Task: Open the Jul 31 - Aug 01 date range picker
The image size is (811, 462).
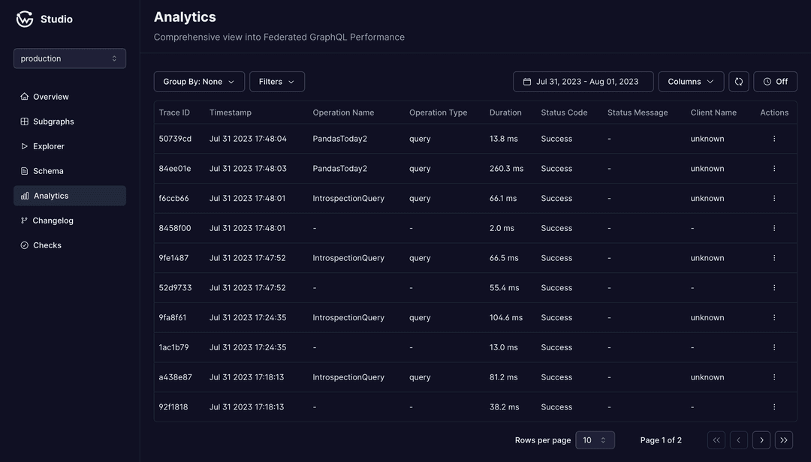Action: point(583,81)
